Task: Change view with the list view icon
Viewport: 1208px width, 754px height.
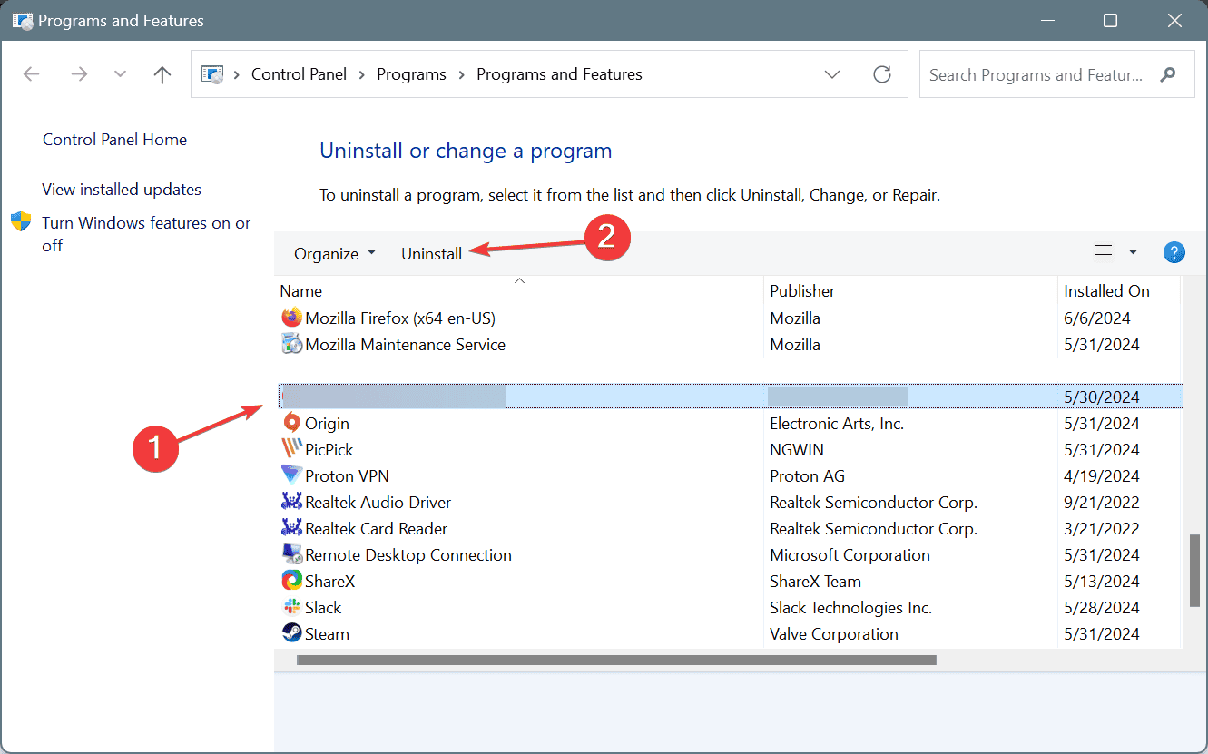Action: coord(1104,253)
